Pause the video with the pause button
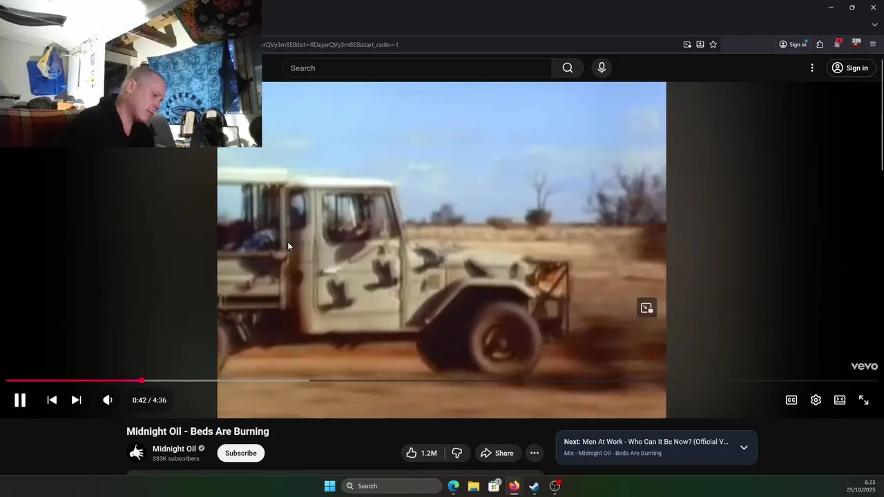The image size is (884, 497). point(20,400)
